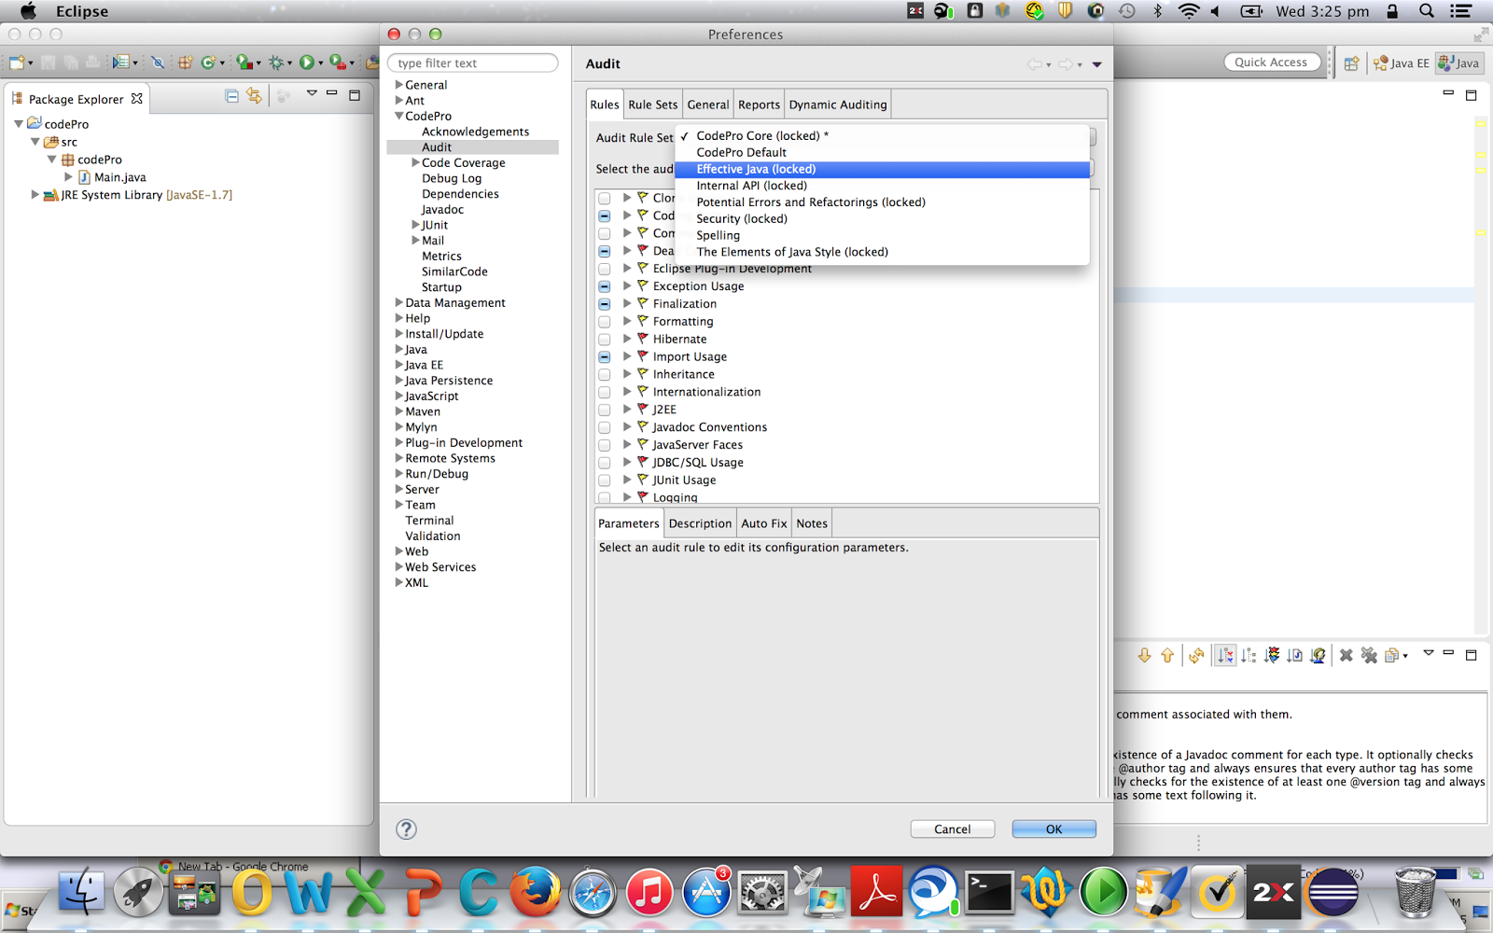
Task: Click Eclipse in the macOS menu bar
Action: [x=82, y=11]
